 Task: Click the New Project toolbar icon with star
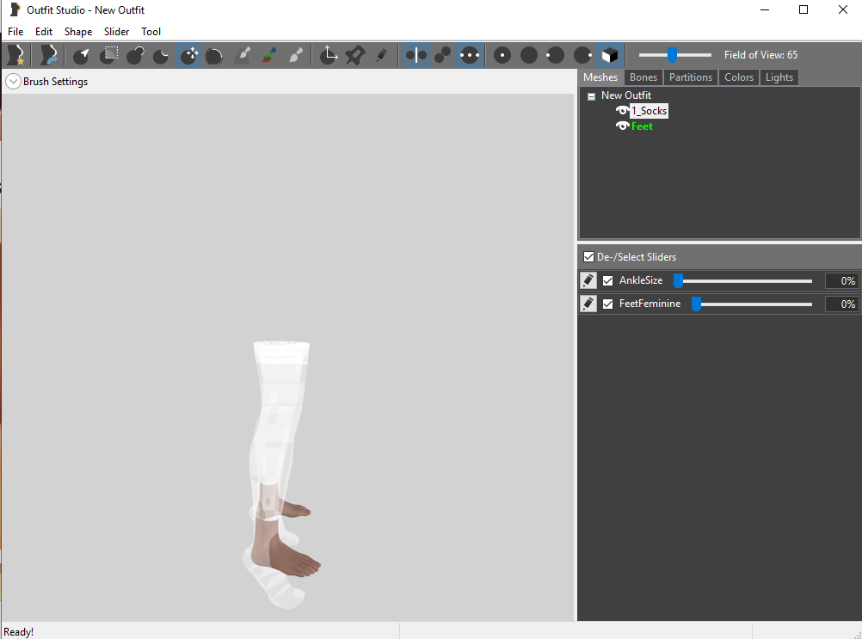point(16,55)
